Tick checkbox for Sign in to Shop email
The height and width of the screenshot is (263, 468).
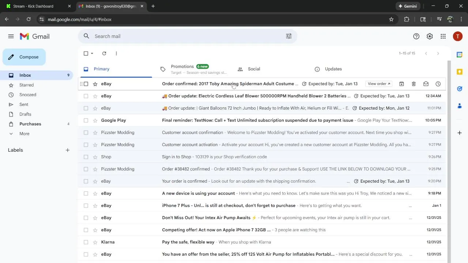point(86,157)
